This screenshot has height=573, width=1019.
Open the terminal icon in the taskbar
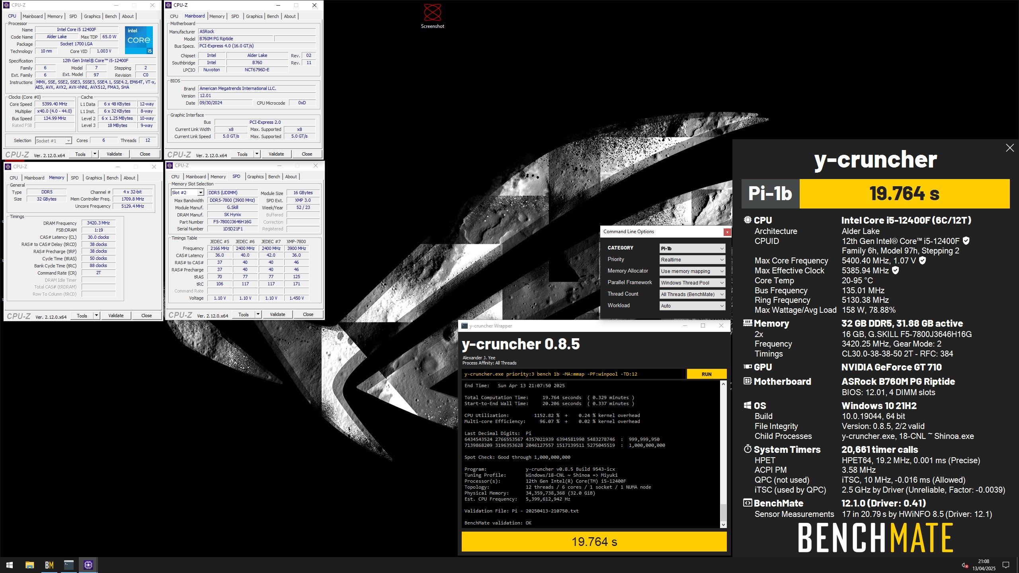click(69, 565)
